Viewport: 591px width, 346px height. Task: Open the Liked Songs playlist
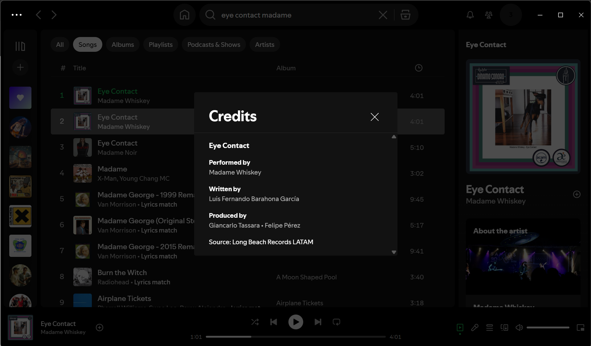coord(20,98)
